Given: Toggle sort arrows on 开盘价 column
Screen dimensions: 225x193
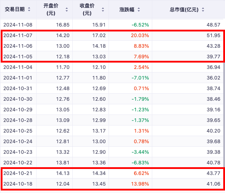Looking at the screenshot, I should point(67,10).
